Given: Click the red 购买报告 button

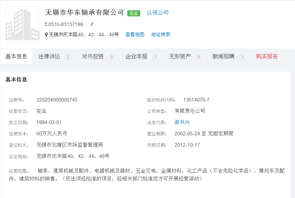Looking at the screenshot, I should [267, 57].
